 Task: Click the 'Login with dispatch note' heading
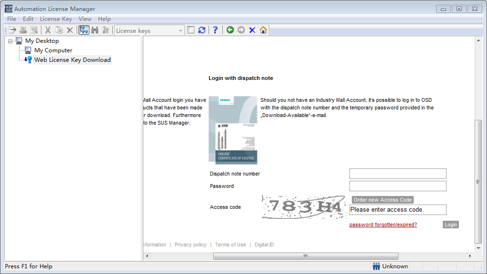[241, 78]
